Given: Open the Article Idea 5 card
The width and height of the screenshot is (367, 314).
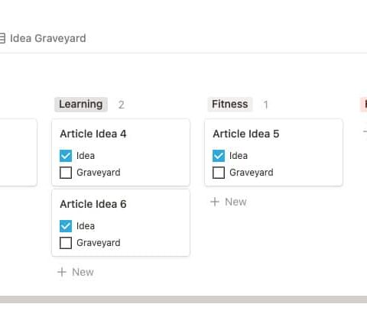Looking at the screenshot, I should (x=274, y=152).
